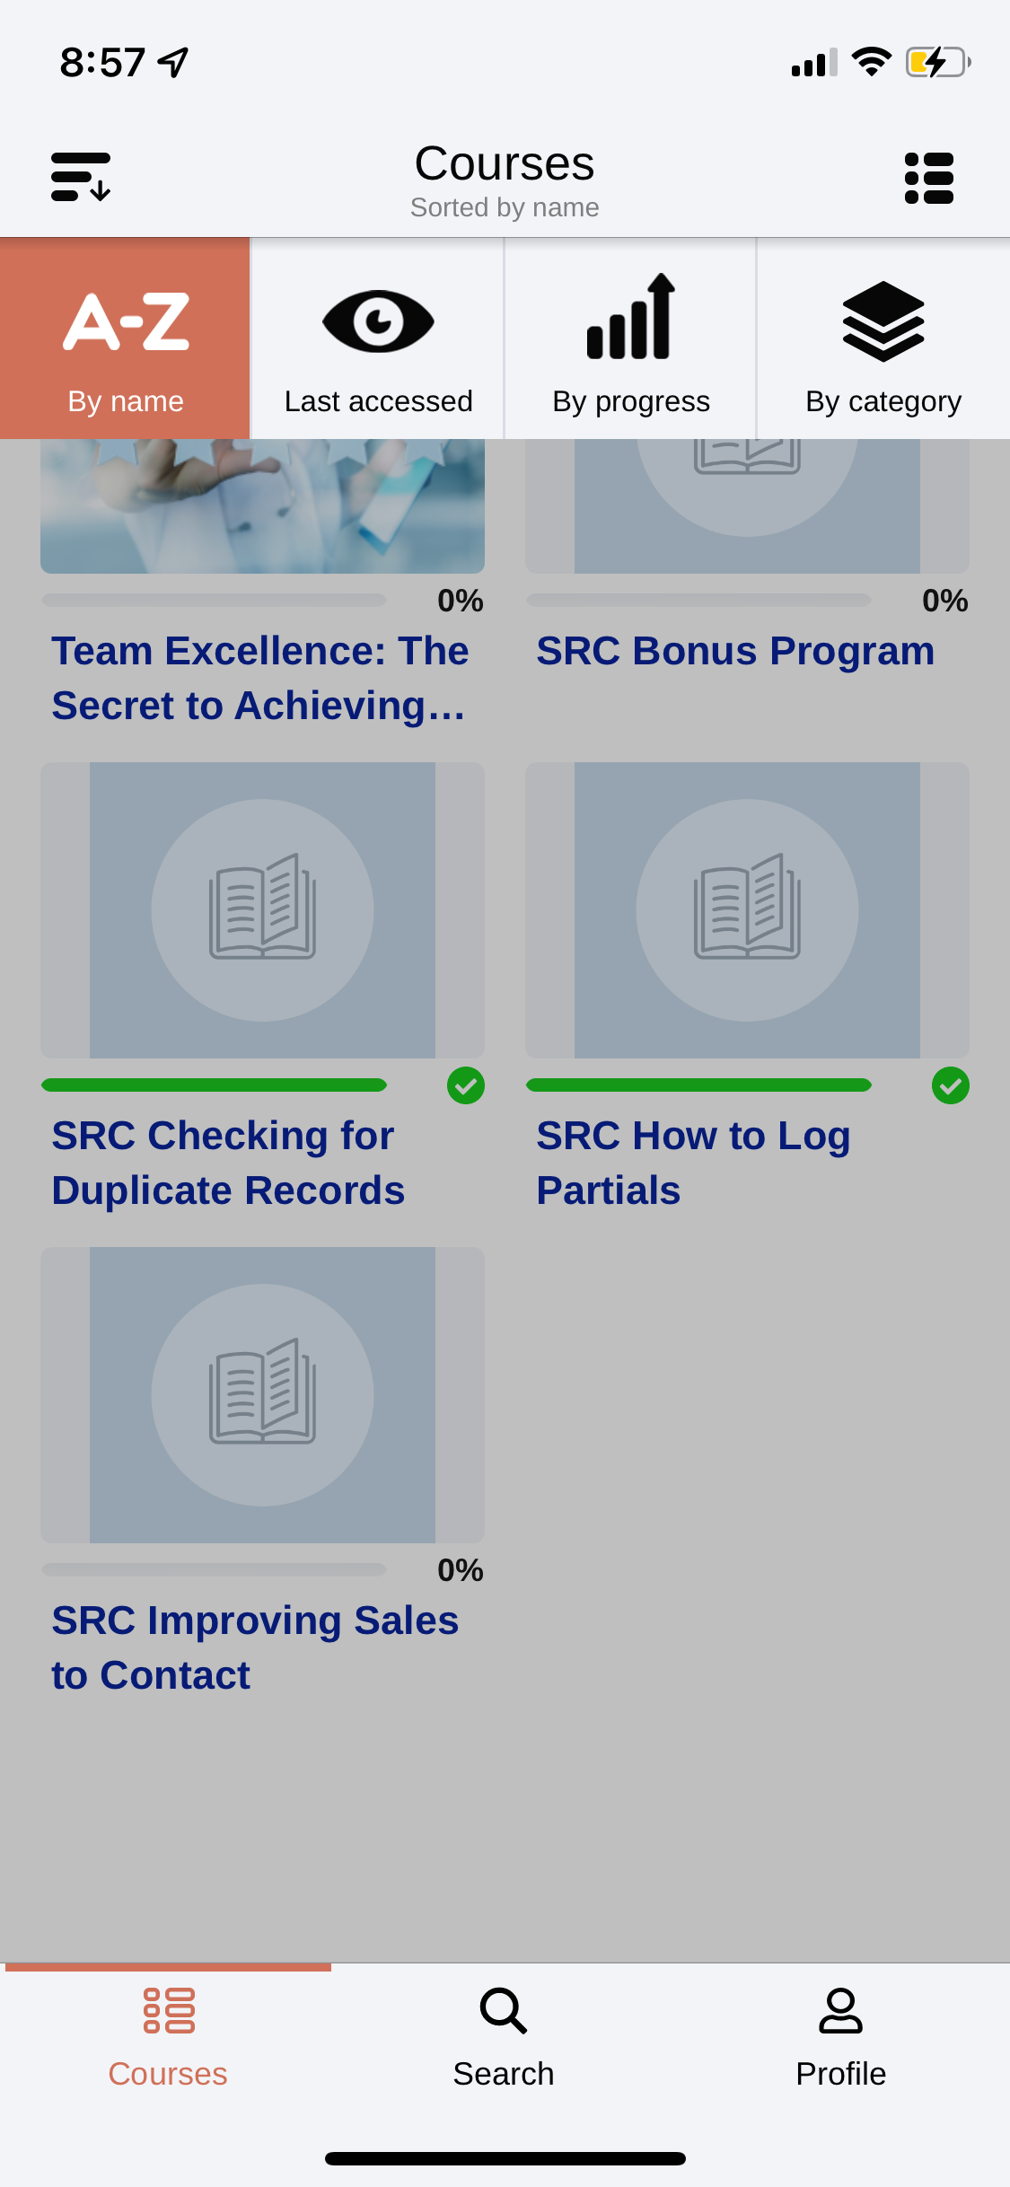Tap SRC Checking for Duplicate Records thumbnail
The height and width of the screenshot is (2187, 1010).
coord(262,910)
